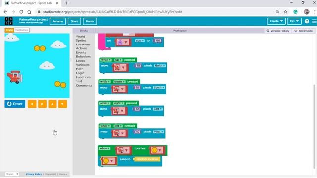The height and width of the screenshot is (178, 317).
Task: Open the Sprites blocks category
Action: click(81, 41)
